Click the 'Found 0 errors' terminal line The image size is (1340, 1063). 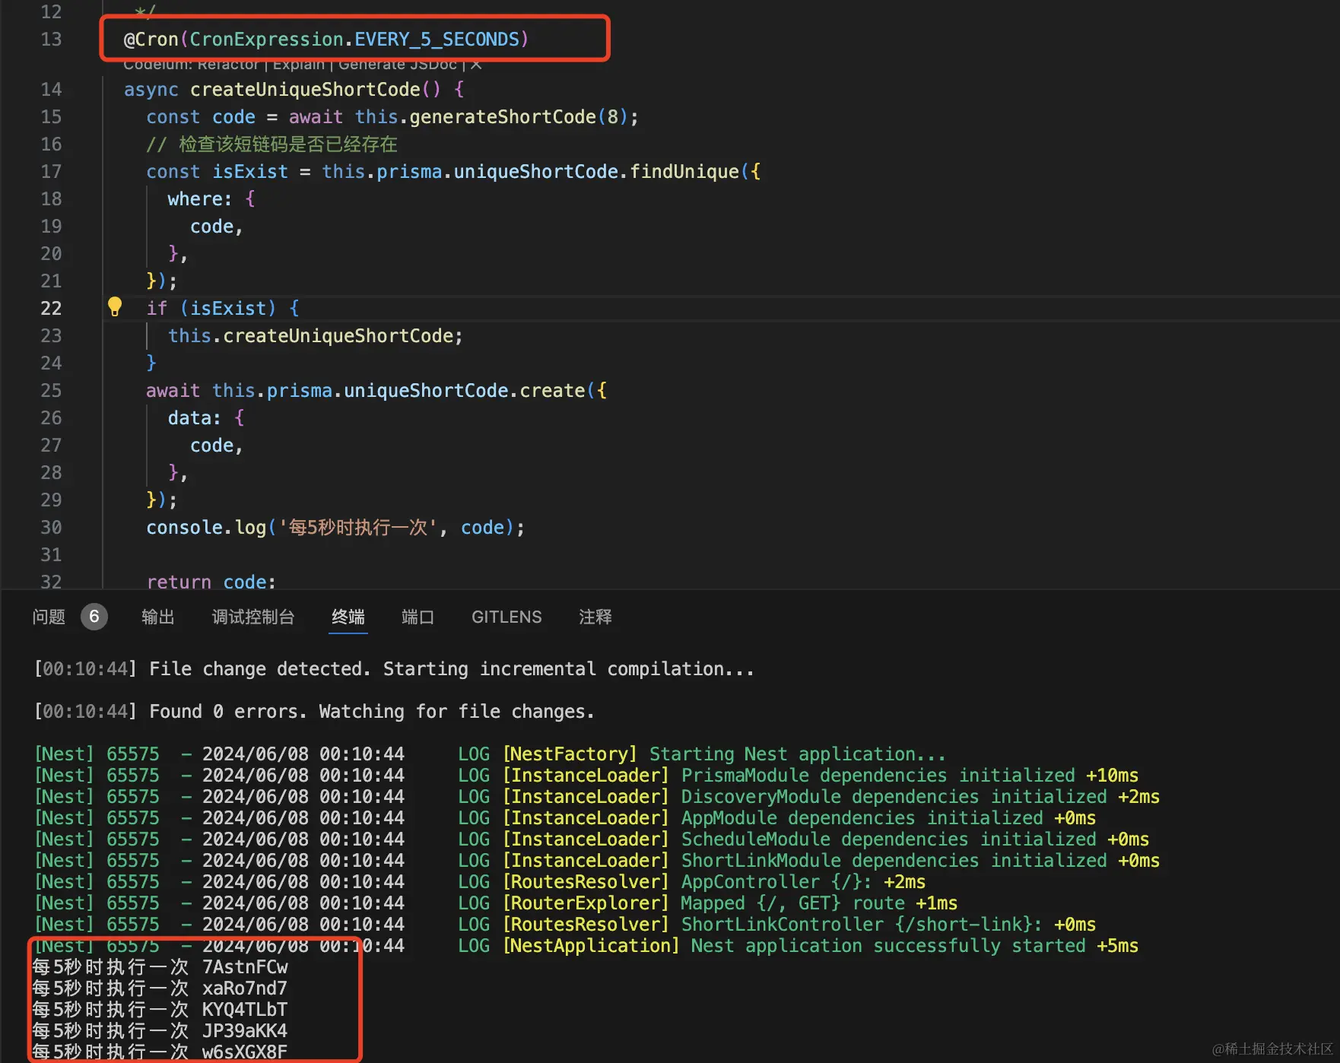pyautogui.click(x=314, y=712)
